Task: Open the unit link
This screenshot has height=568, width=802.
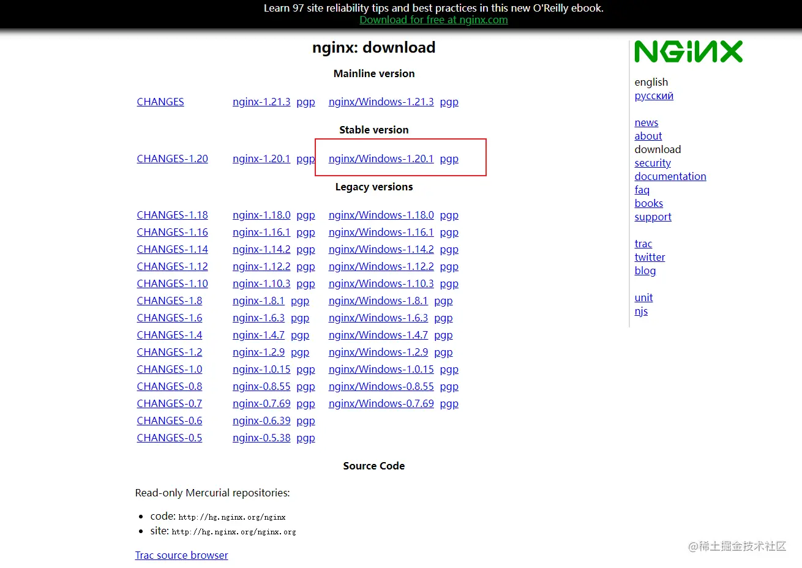Action: click(x=643, y=297)
